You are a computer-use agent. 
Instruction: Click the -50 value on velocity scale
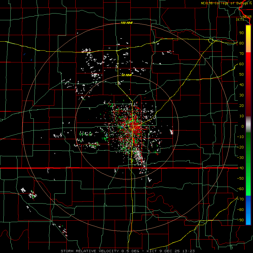coord(240,179)
